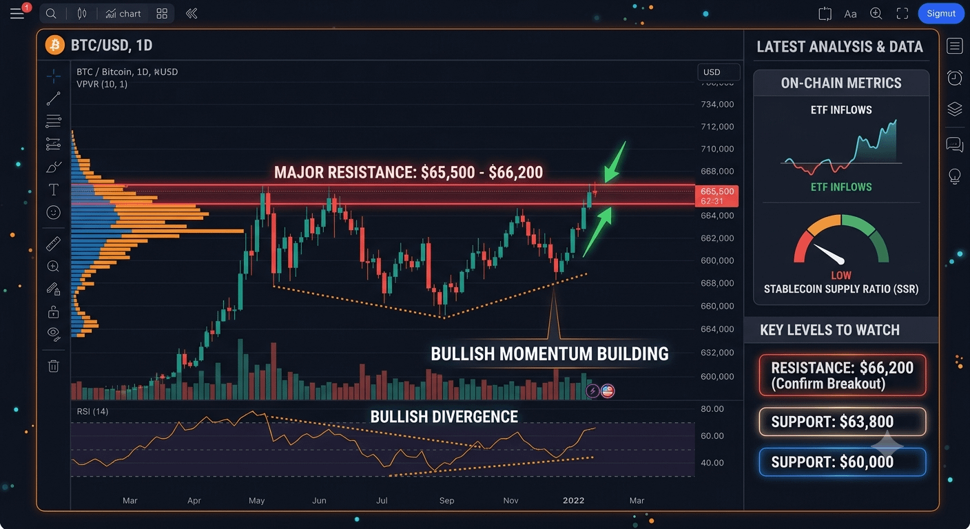Screen dimensions: 970x529
Task: Click the 40.00 RSI axis value
Action: click(712, 463)
